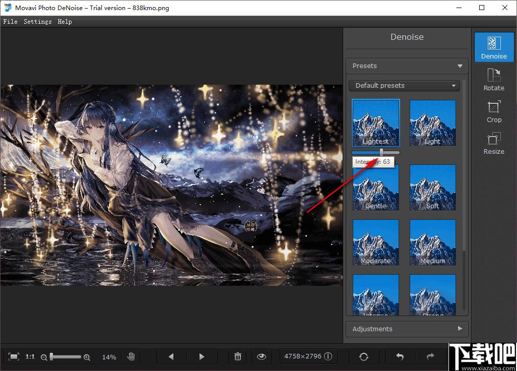
Task: Click the presets list scrollbar
Action: tap(464, 165)
